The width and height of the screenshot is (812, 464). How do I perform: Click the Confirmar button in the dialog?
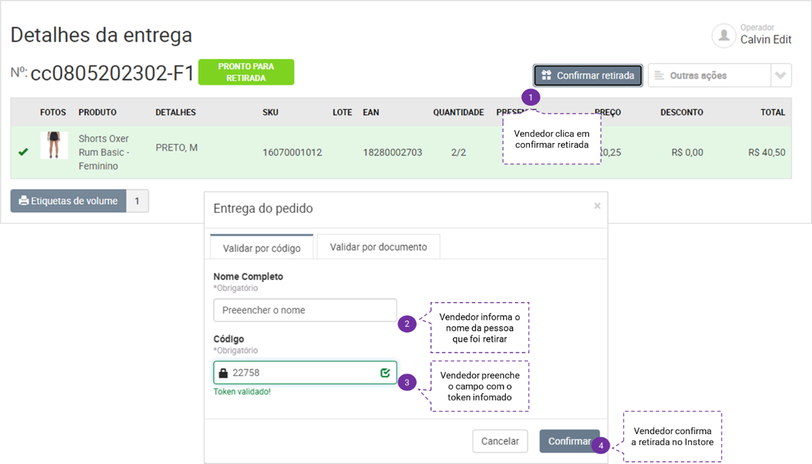(570, 442)
